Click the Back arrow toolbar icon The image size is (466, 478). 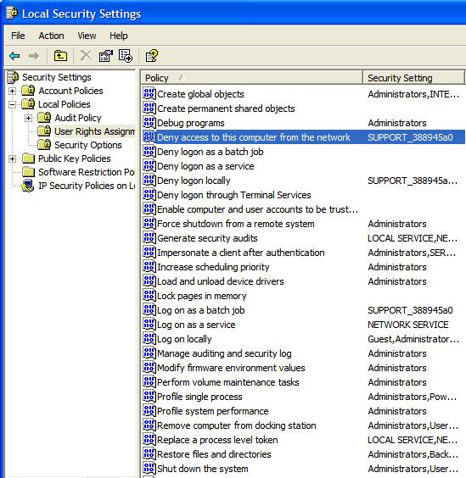point(14,56)
